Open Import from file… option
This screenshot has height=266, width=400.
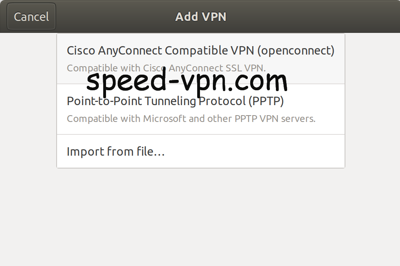[x=116, y=152]
